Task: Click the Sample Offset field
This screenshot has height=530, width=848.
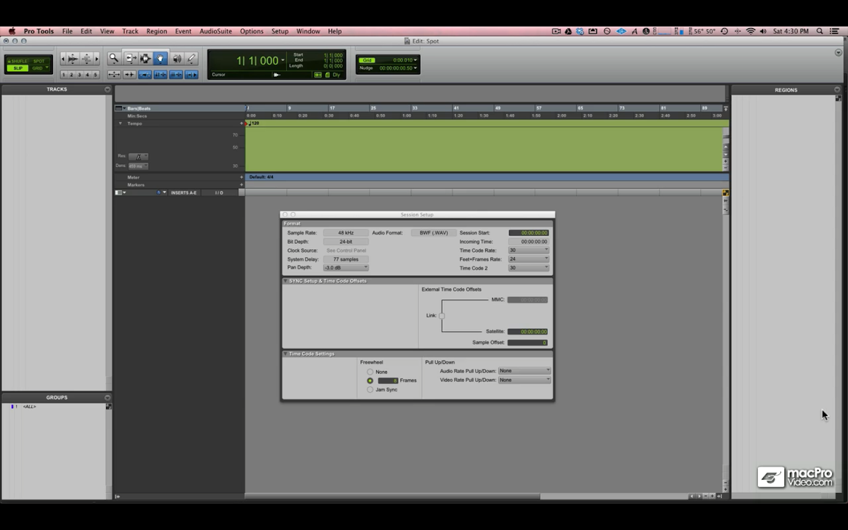Action: pyautogui.click(x=527, y=343)
